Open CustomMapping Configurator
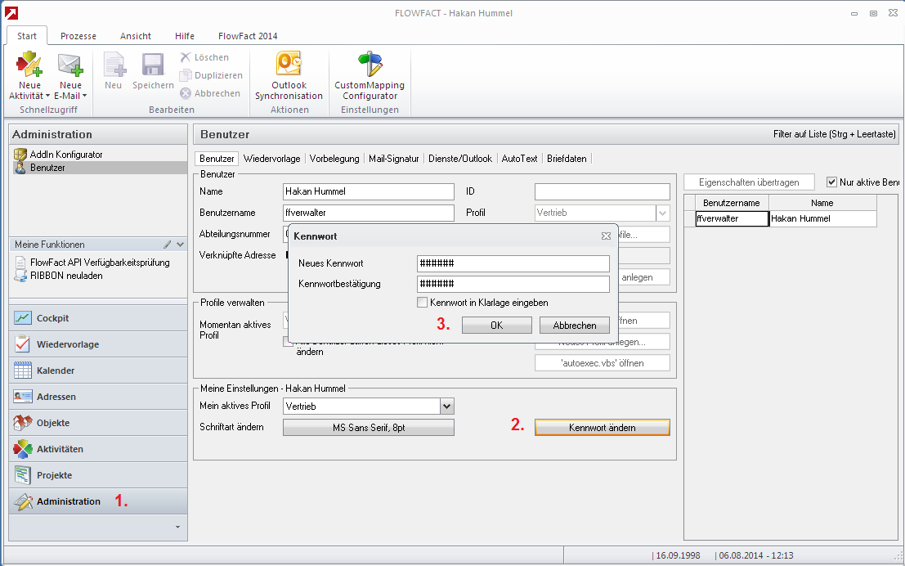Image resolution: width=905 pixels, height=566 pixels. [370, 76]
